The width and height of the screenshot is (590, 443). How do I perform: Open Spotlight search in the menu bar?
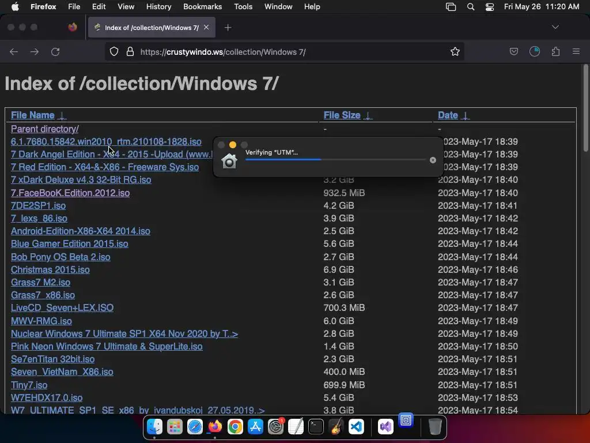(470, 7)
